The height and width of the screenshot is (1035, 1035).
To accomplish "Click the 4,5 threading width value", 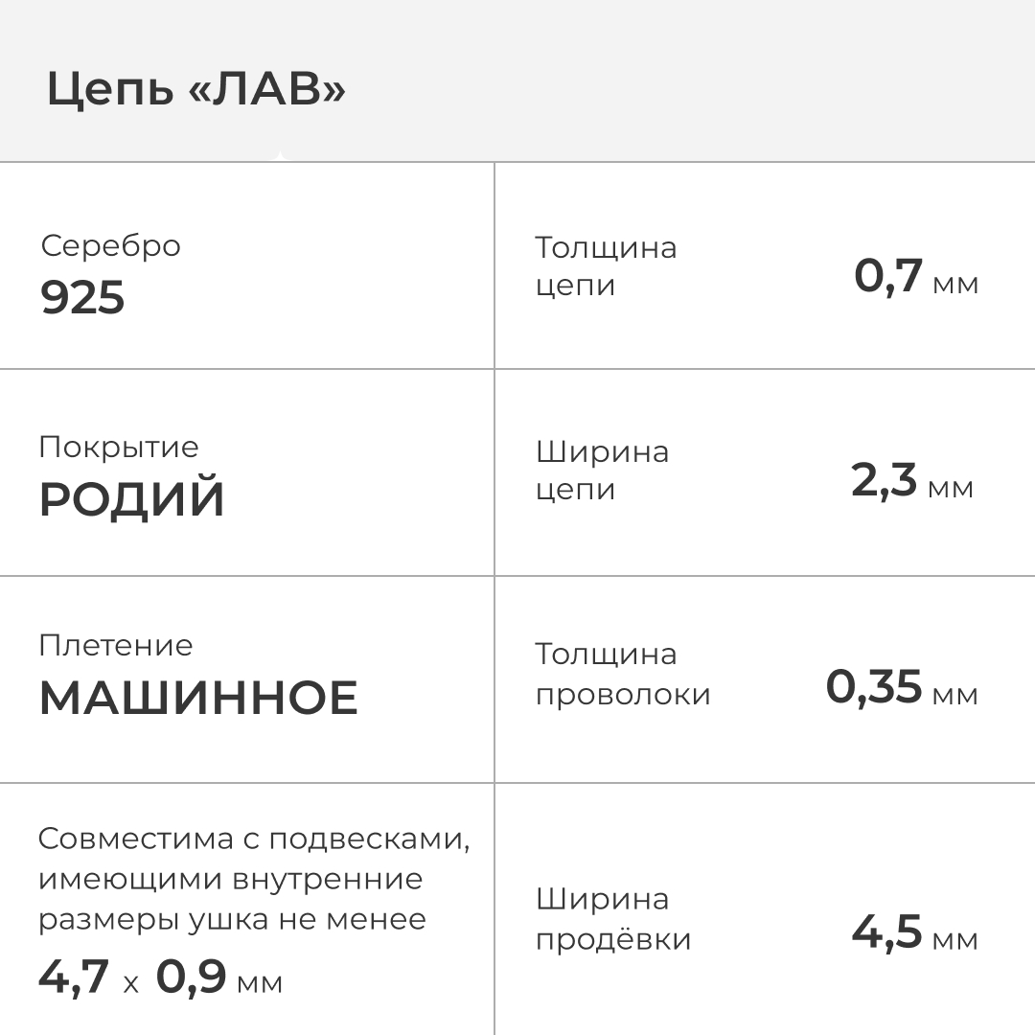I will pyautogui.click(x=886, y=932).
